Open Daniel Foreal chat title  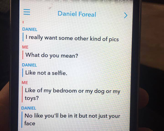(x=77, y=14)
